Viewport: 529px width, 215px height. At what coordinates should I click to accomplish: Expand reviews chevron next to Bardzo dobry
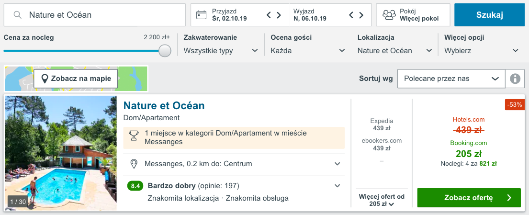pyautogui.click(x=337, y=186)
